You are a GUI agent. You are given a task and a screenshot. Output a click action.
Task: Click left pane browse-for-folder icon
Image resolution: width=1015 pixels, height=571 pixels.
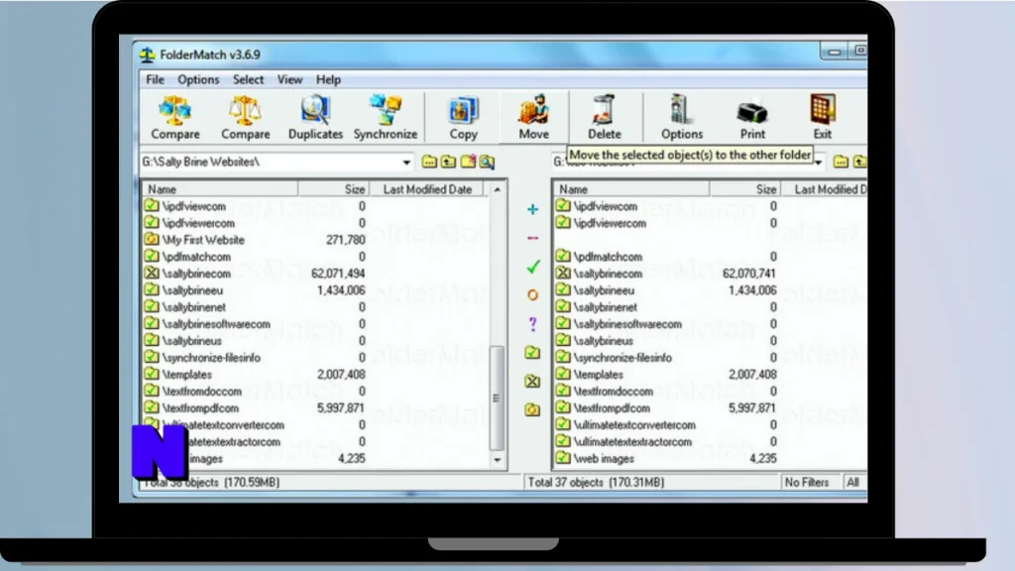(x=429, y=162)
